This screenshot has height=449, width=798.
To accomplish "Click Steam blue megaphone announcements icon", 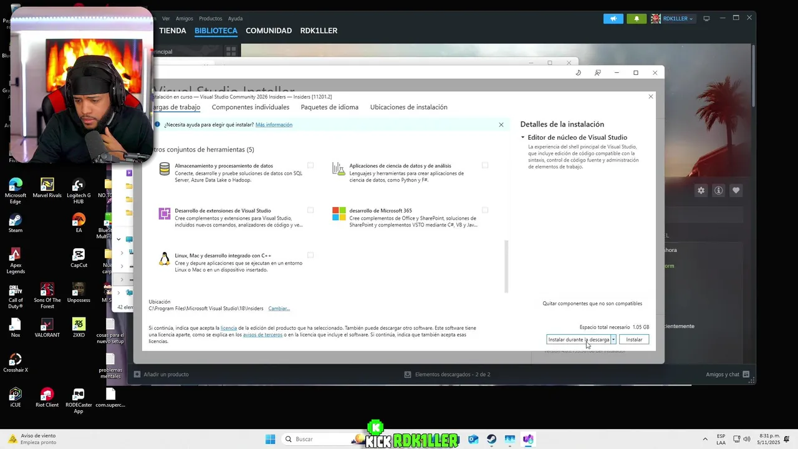I will (x=613, y=19).
